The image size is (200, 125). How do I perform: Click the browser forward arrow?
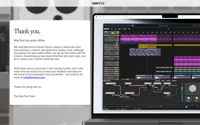point(108,26)
